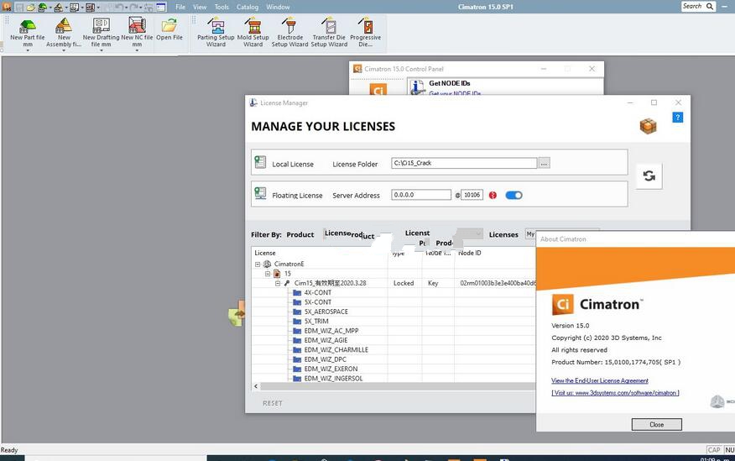Click the red server status indicator icon
Screen dimensions: 735x461
click(493, 195)
